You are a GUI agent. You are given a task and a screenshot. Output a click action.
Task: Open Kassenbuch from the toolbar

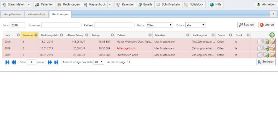pos(95,4)
